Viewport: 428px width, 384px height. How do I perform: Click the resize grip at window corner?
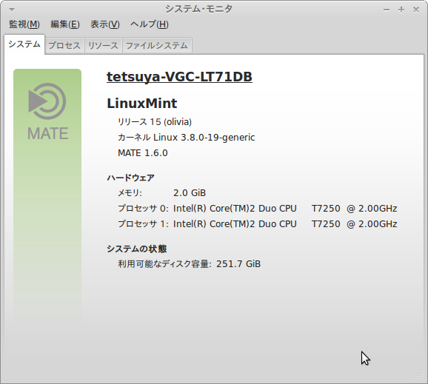pyautogui.click(x=419, y=375)
